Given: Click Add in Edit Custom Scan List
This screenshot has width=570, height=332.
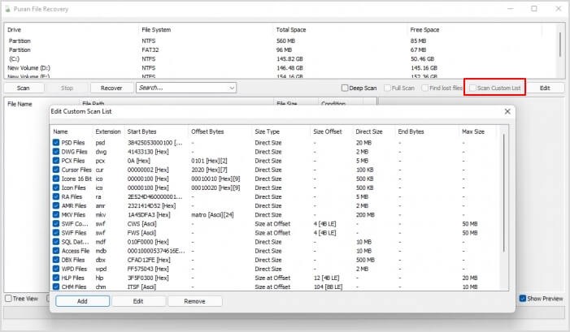Looking at the screenshot, I should [x=82, y=301].
